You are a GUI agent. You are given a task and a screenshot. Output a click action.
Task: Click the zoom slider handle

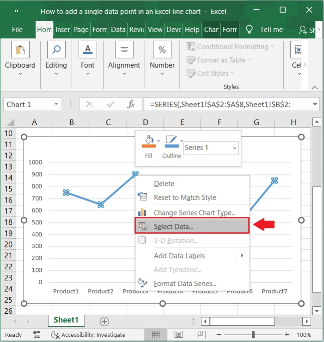[x=253, y=335]
